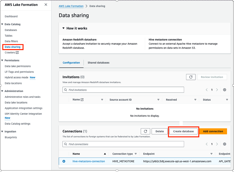
Task: Collapse the Administration section
Action: click(2, 91)
